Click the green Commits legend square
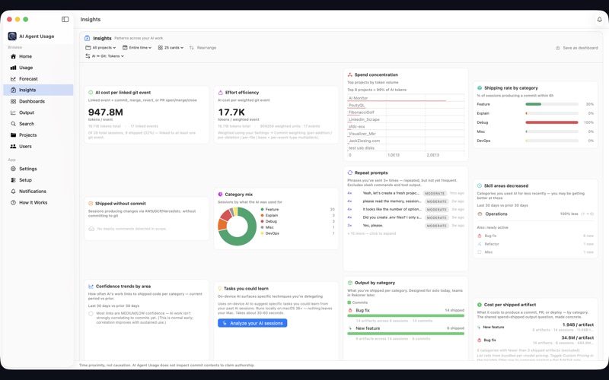This screenshot has width=609, height=380. (x=349, y=302)
